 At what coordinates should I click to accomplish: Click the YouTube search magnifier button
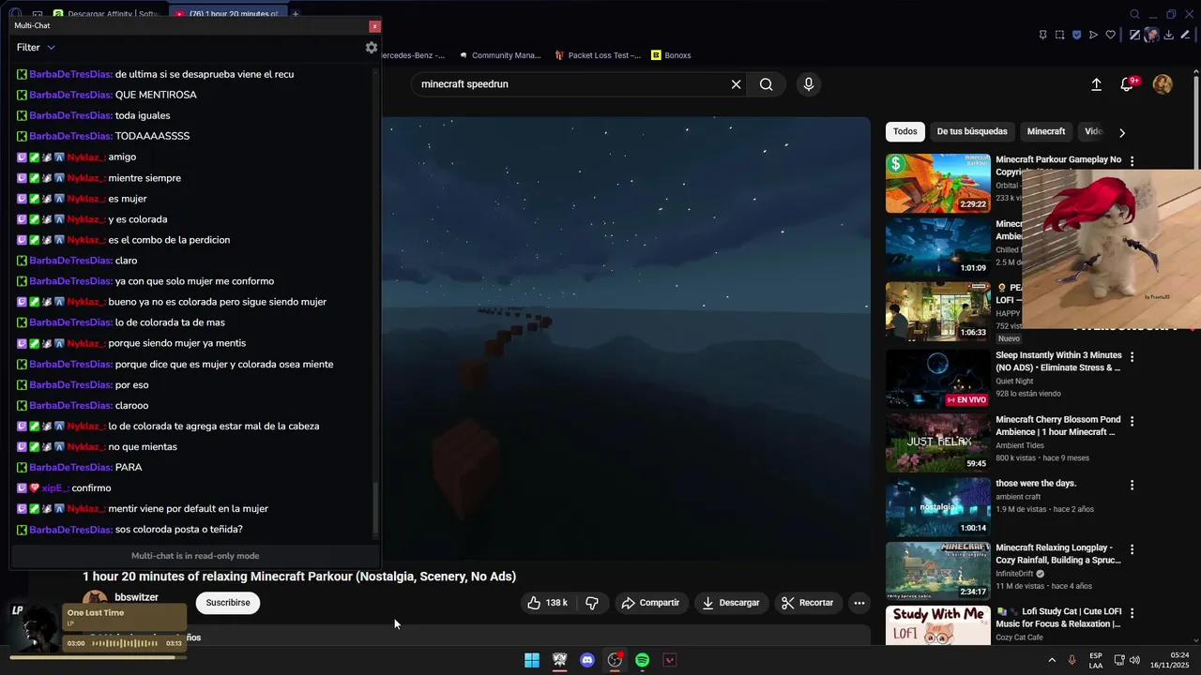coord(767,84)
